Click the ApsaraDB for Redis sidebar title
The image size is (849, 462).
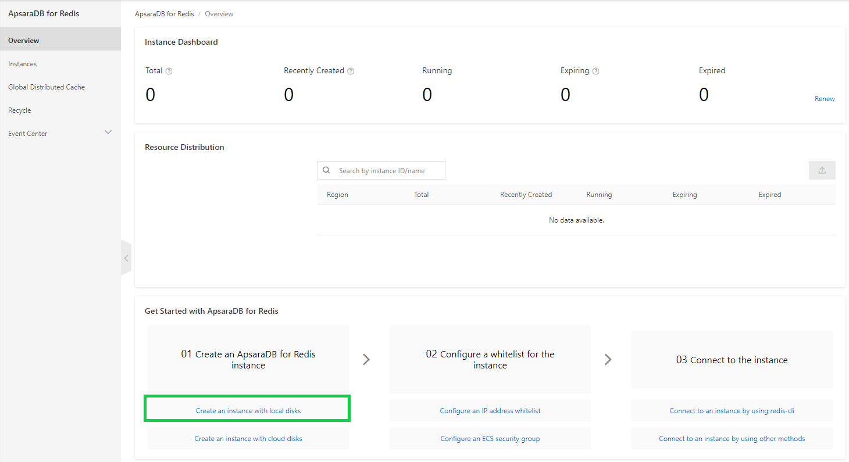point(44,13)
